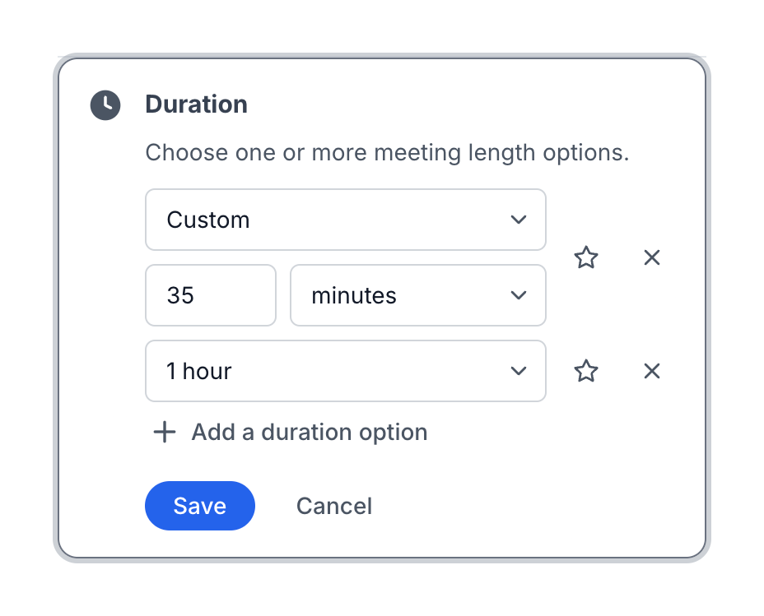
Task: Open the Custom duration dropdown
Action: (346, 220)
